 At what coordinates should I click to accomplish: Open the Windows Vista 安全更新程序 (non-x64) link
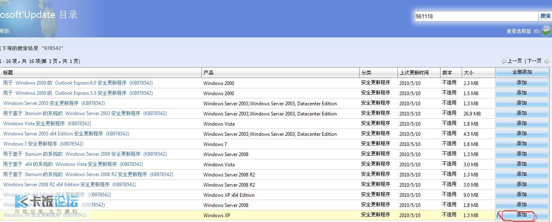pos(47,124)
